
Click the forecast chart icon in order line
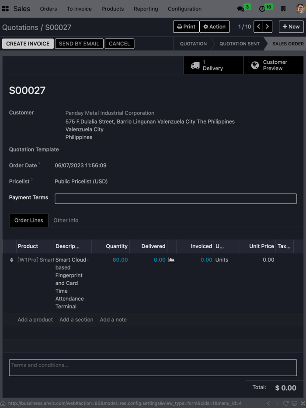point(171,259)
